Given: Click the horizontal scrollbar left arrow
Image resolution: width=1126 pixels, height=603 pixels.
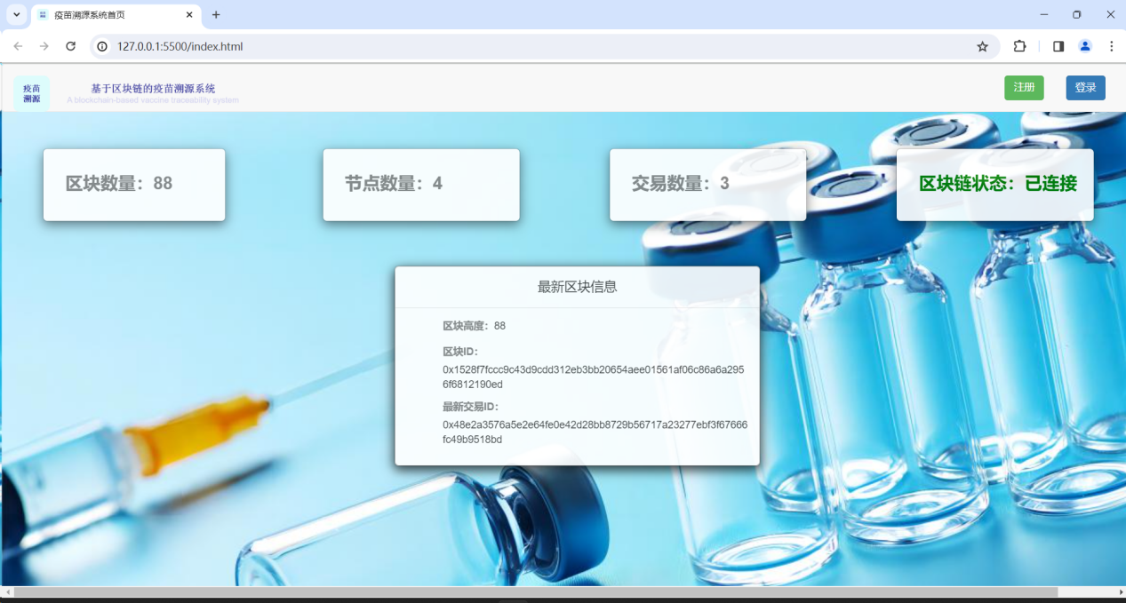Looking at the screenshot, I should (x=7, y=591).
